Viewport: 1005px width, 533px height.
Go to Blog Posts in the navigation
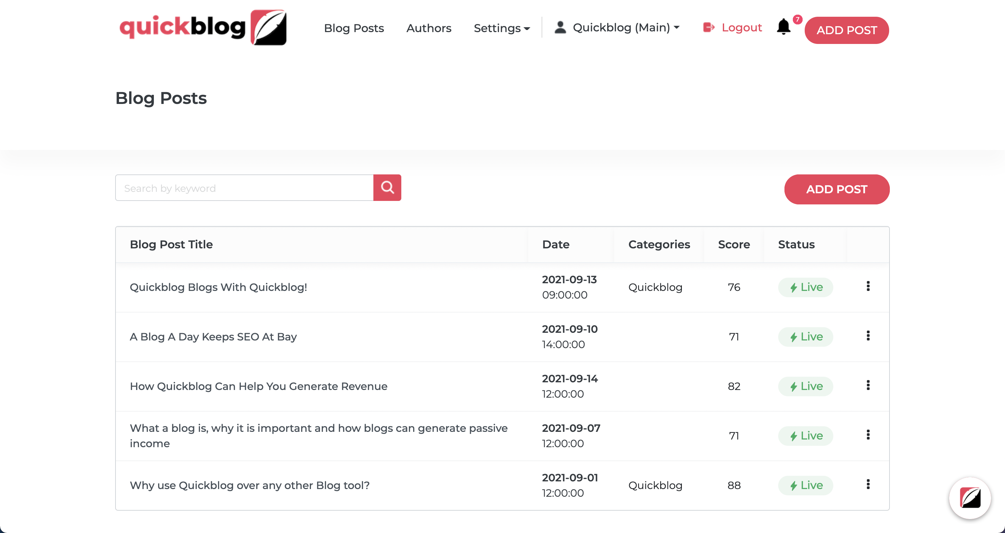coord(354,28)
